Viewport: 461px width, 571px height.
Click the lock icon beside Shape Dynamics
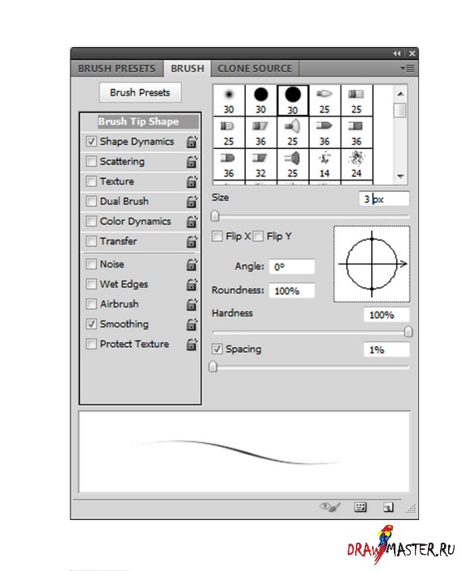pos(192,142)
